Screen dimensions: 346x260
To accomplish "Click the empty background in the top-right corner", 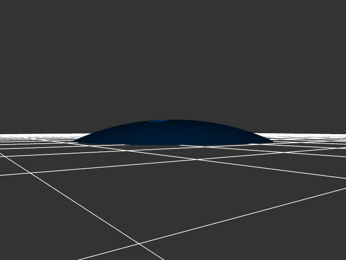I will (x=329, y=17).
